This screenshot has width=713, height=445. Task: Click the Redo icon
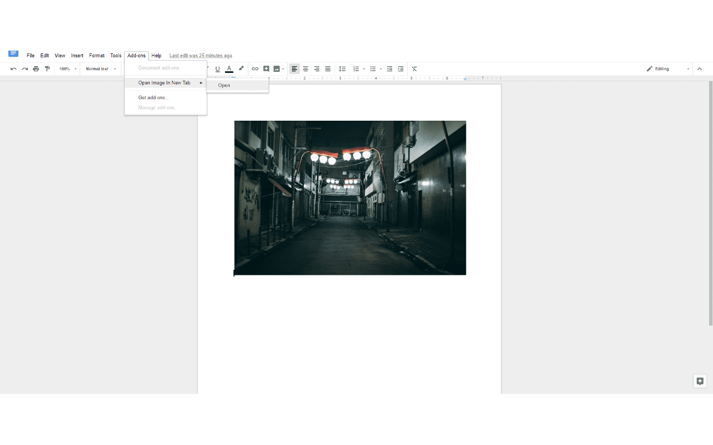25,68
